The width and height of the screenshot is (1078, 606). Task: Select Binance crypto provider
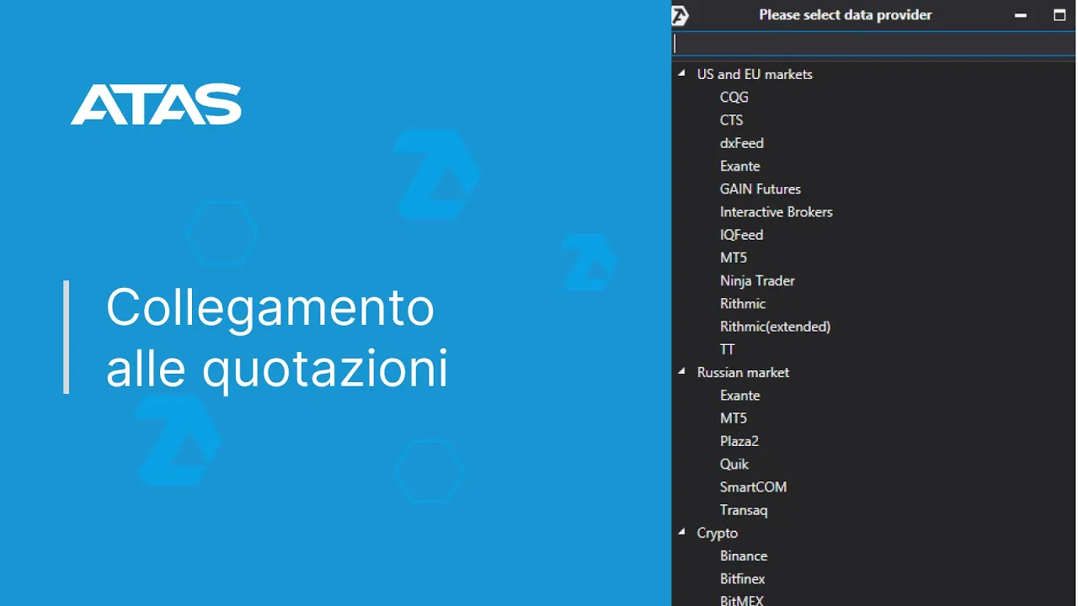(744, 555)
